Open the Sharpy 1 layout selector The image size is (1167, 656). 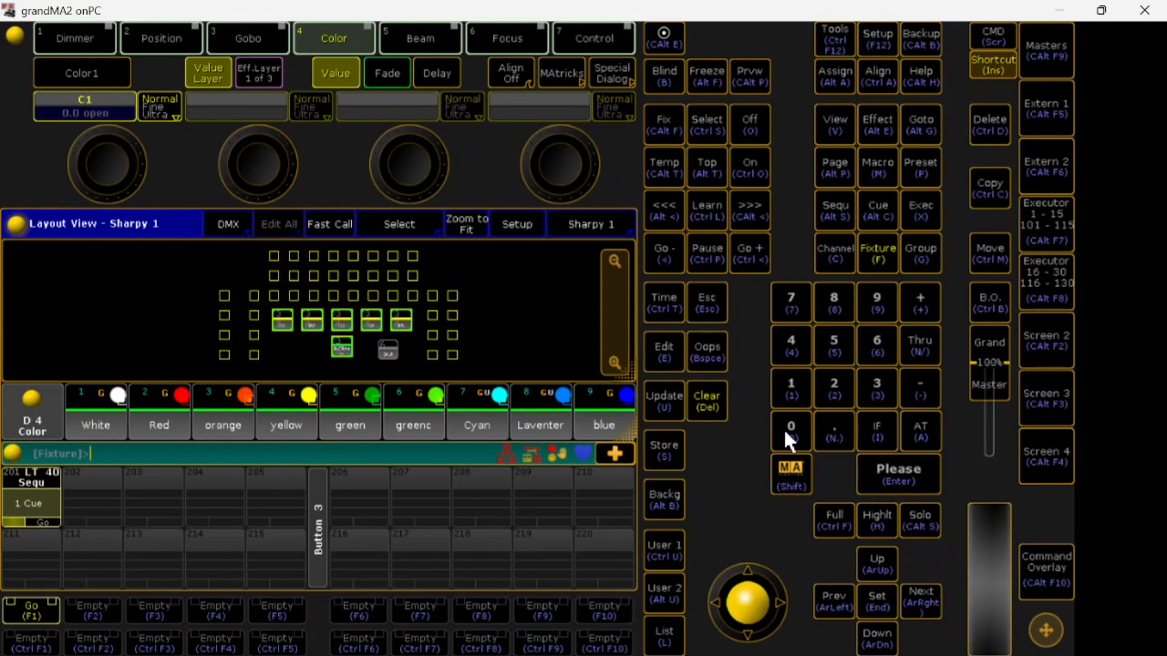(x=591, y=224)
